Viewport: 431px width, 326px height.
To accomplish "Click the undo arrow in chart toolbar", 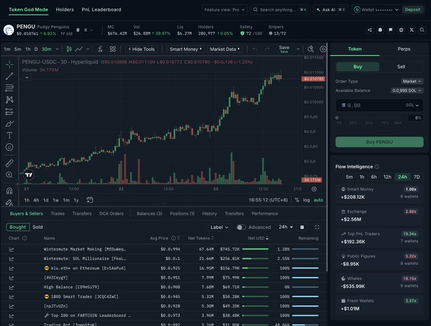I will click(x=255, y=49).
